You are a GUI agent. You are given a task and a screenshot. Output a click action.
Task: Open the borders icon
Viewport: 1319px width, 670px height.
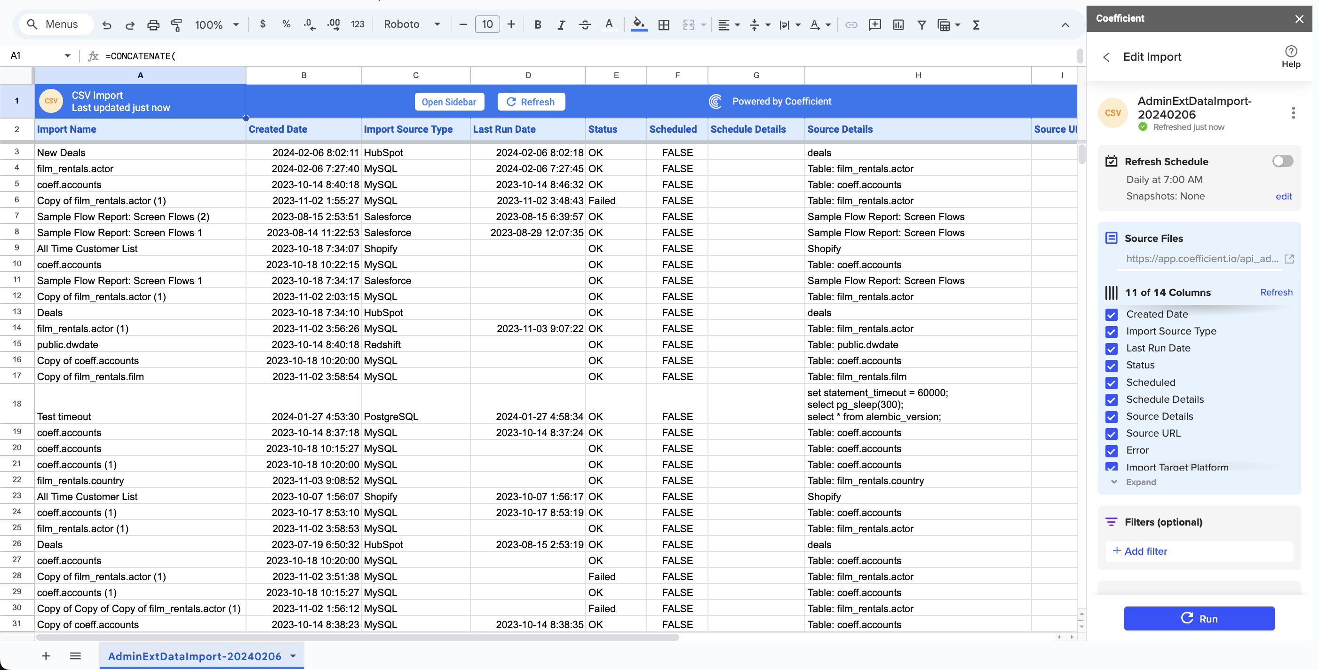point(664,24)
